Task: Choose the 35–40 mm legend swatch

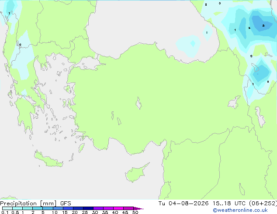Action: [108, 208]
